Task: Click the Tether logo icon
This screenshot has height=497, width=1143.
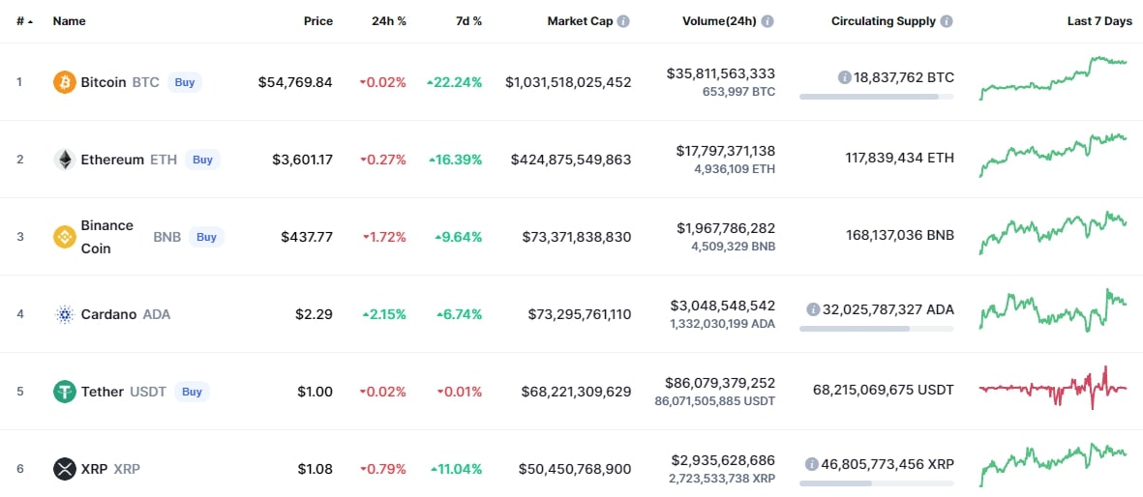Action: pyautogui.click(x=65, y=392)
